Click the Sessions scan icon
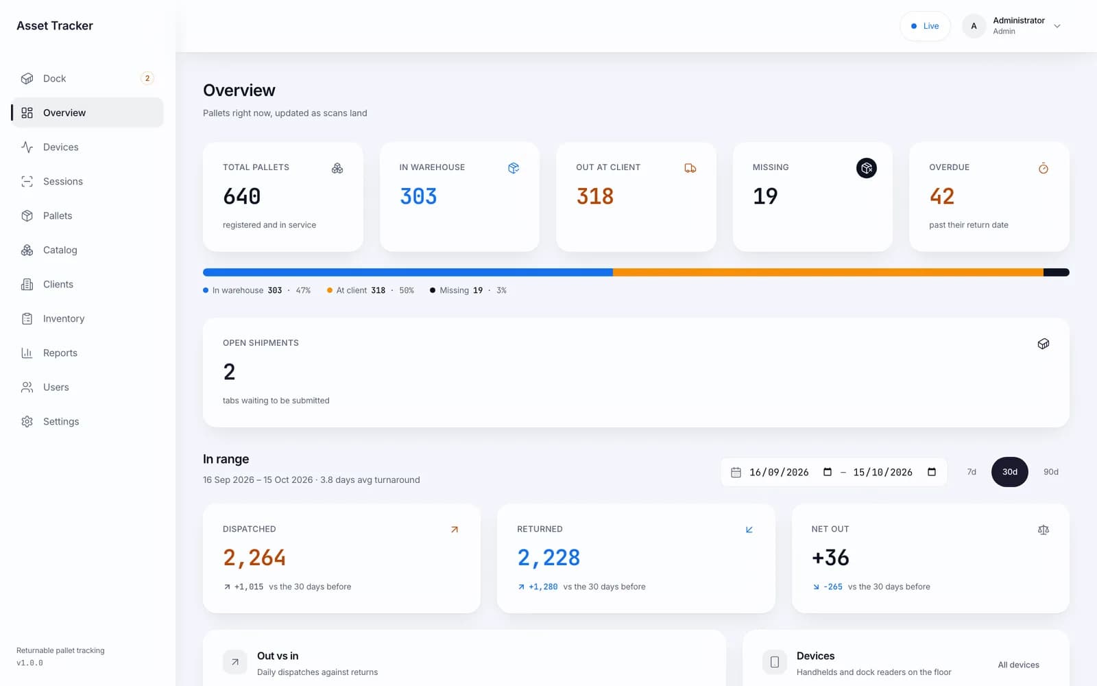 [27, 181]
